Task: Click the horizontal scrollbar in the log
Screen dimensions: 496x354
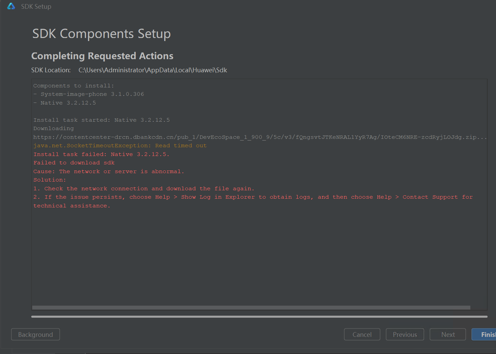Action: pos(251,308)
